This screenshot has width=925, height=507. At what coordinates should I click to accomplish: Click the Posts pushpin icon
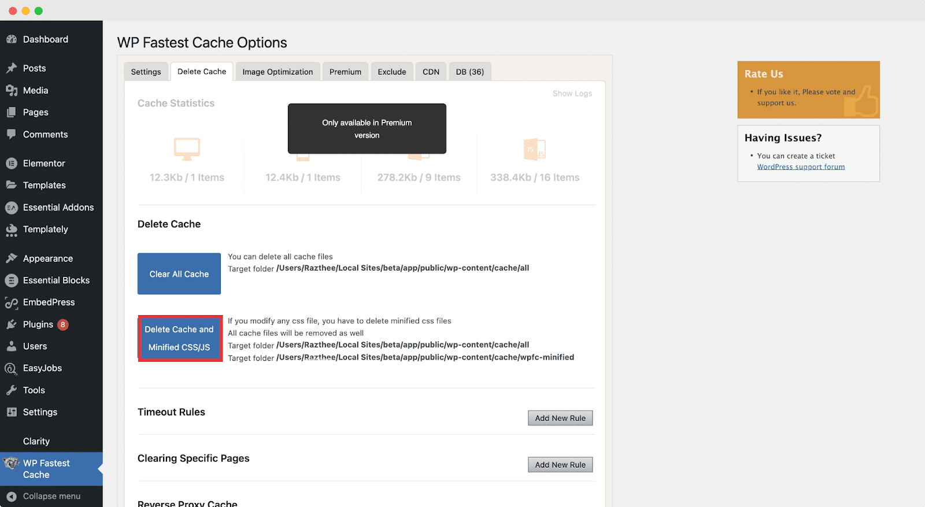point(12,68)
